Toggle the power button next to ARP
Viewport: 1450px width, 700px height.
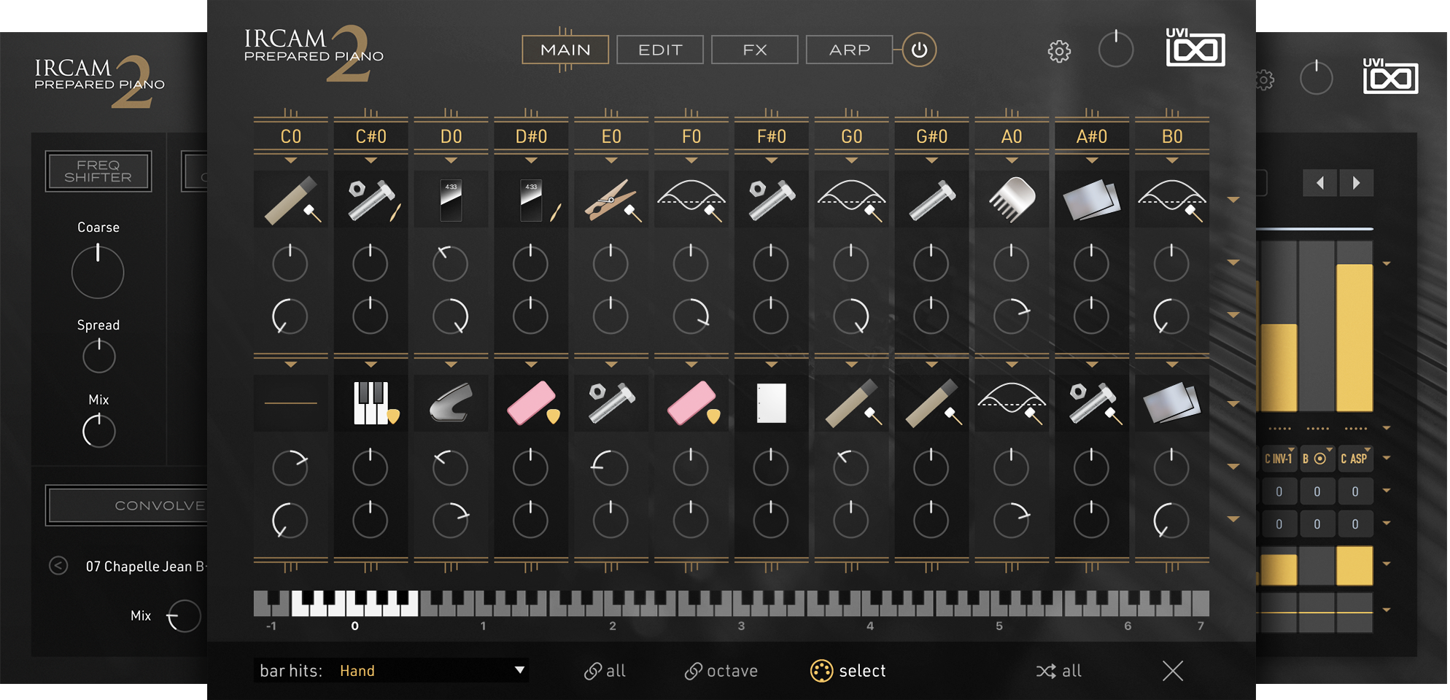pos(918,49)
